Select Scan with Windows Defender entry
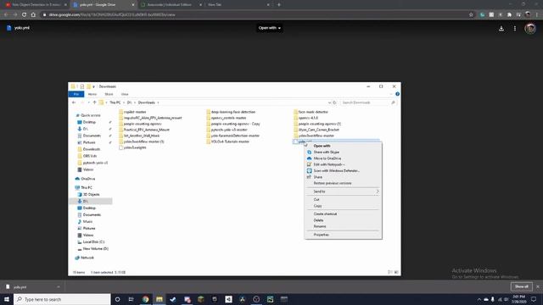This screenshot has width=543, height=305. click(336, 171)
